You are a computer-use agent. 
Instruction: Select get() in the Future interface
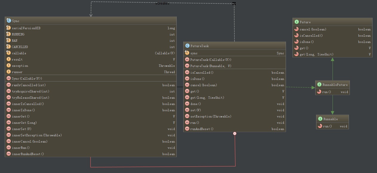[333, 48]
